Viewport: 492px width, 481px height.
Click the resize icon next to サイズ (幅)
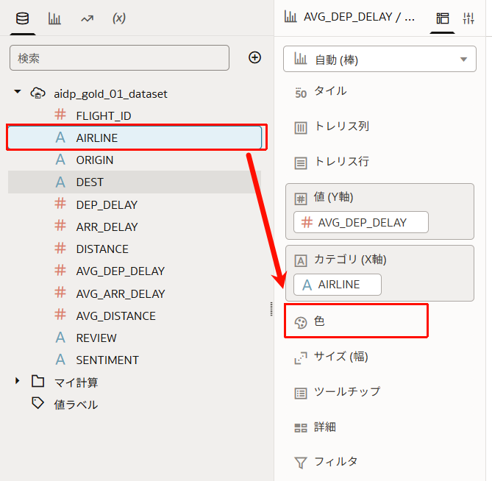pyautogui.click(x=301, y=358)
